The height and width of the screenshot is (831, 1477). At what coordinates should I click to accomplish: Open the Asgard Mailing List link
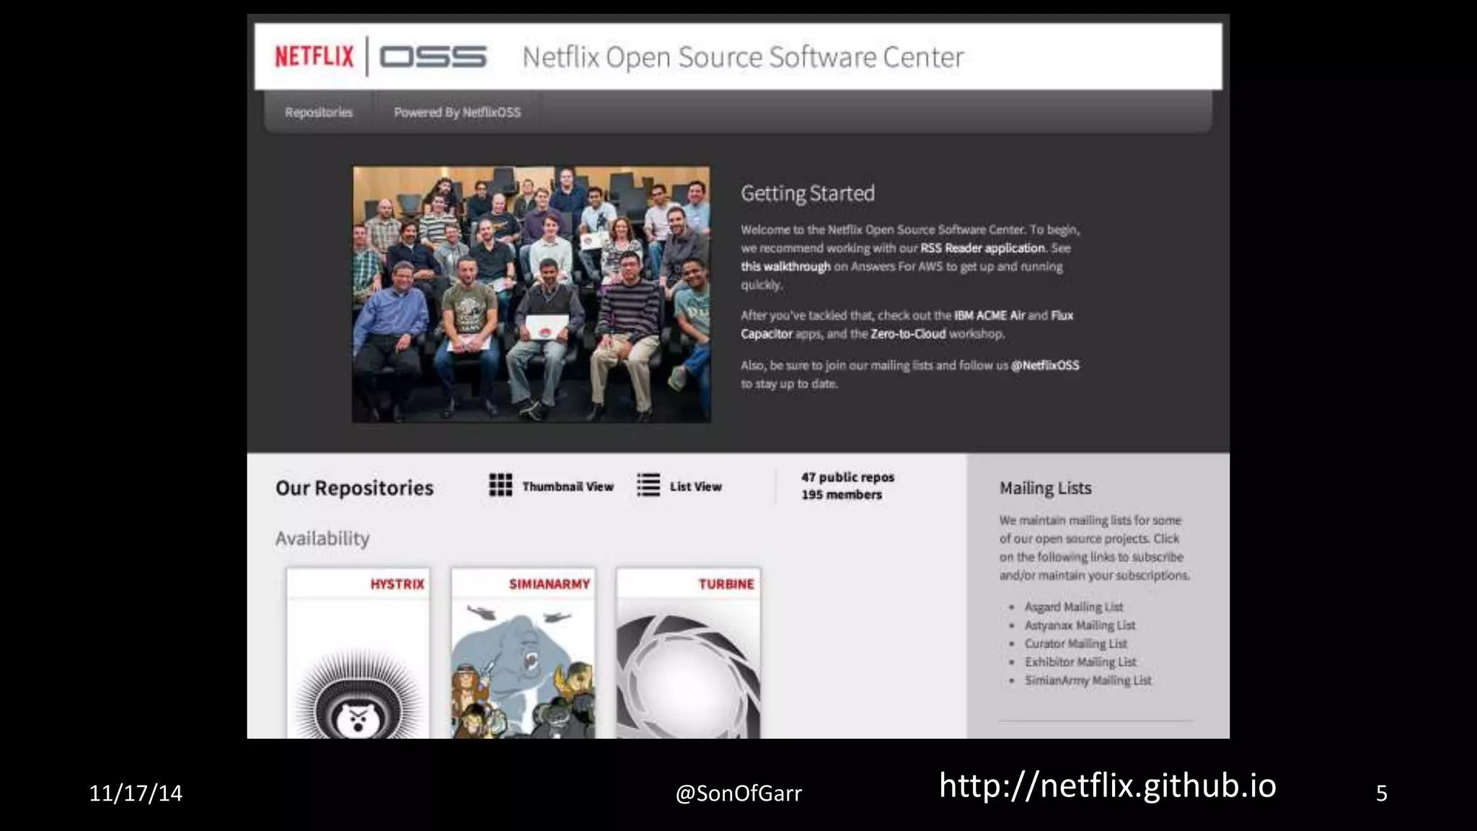(x=1074, y=607)
